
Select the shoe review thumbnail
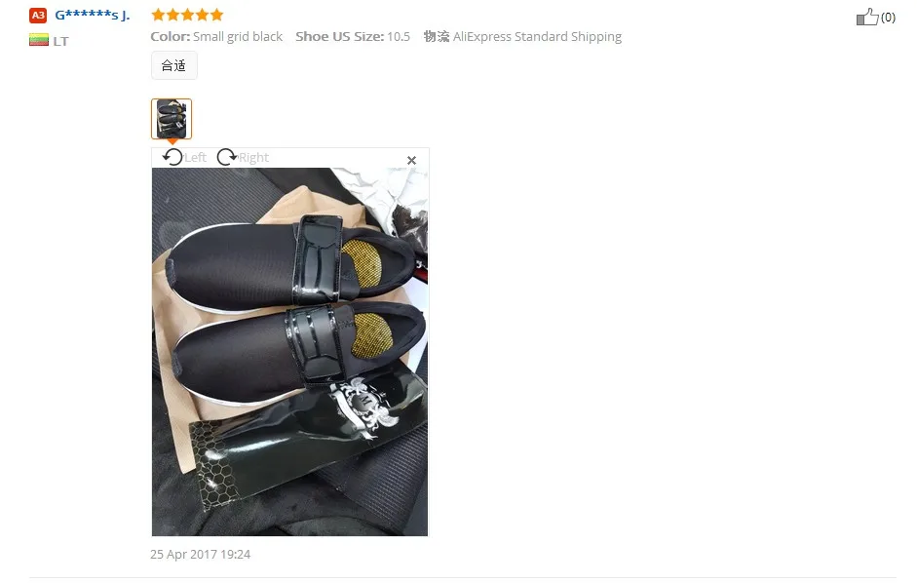[172, 119]
